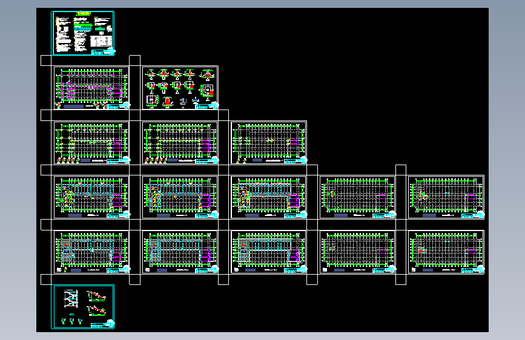525x340 pixels.
Task: Select middle plan sheet in the three-sheet row
Action: point(180,143)
